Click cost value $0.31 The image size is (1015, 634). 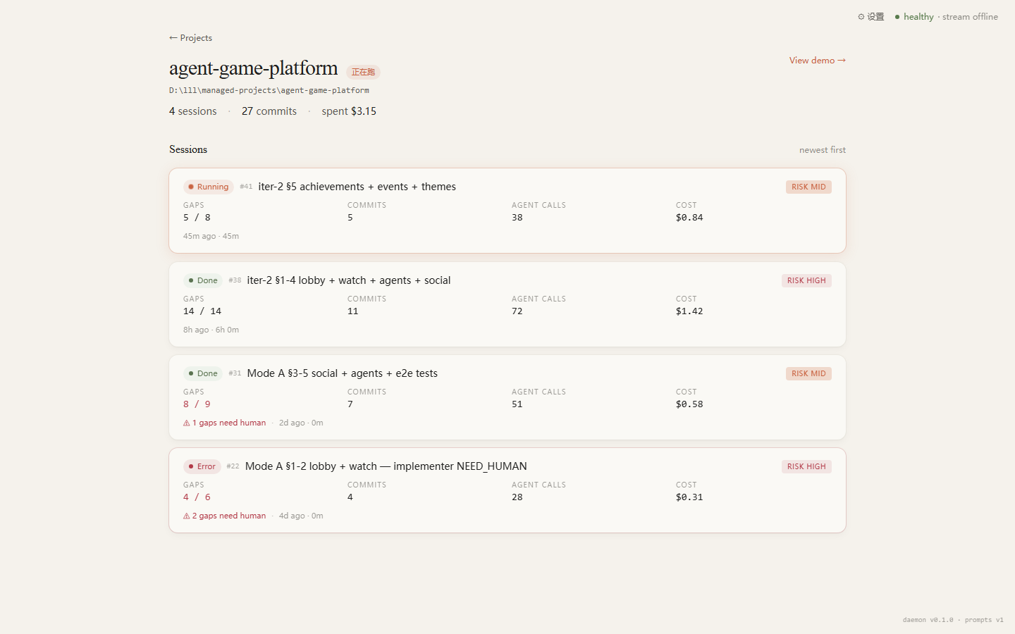689,497
